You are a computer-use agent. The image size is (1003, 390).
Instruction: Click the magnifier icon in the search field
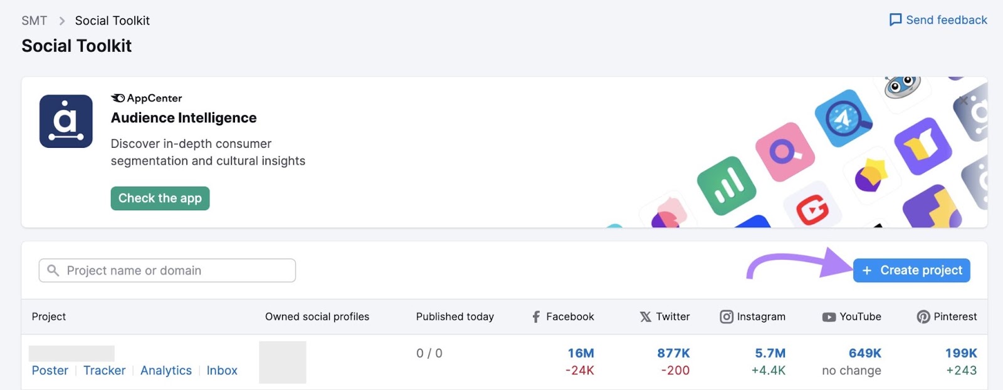pyautogui.click(x=53, y=270)
